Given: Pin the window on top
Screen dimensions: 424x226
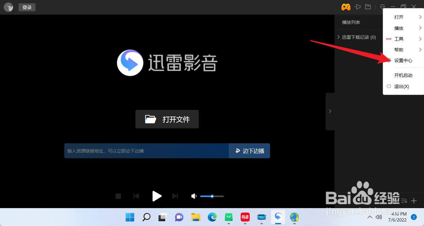Looking at the screenshot, I should point(358,7).
